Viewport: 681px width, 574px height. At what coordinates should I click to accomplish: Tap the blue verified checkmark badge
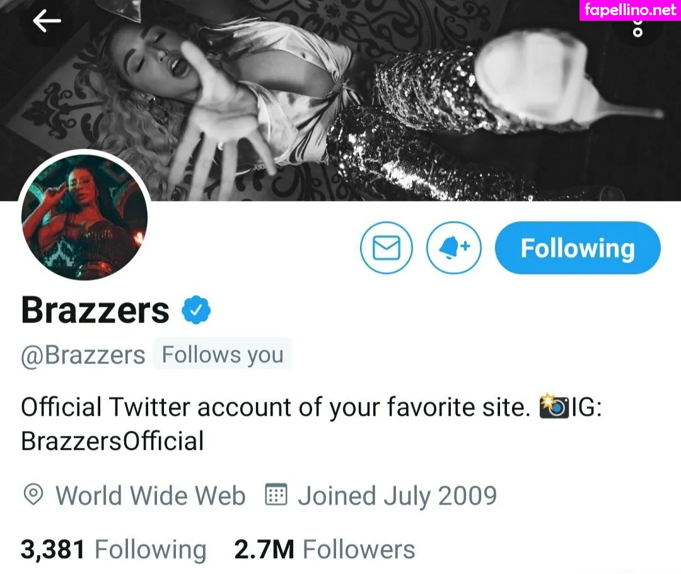point(196,310)
